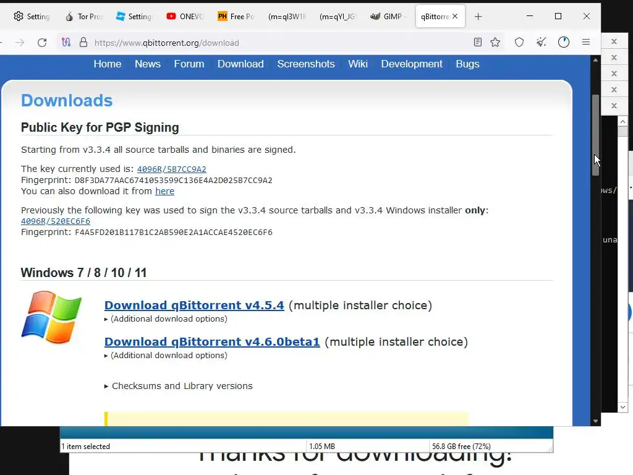This screenshot has height=475, width=633.
Task: Open the Screenshots page
Action: click(306, 64)
